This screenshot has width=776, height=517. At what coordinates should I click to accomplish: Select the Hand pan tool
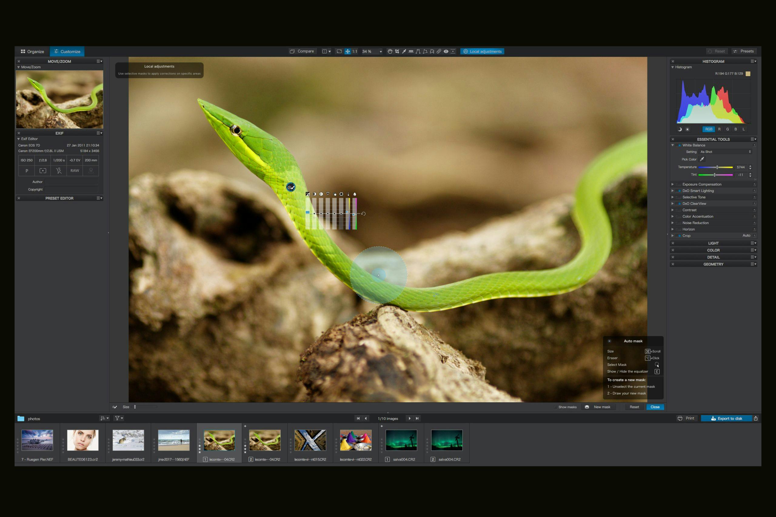(x=390, y=52)
